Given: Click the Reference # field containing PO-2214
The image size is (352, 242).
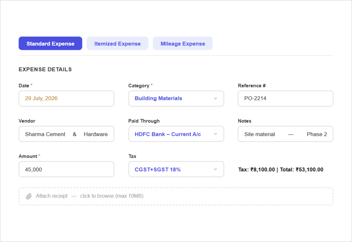Looking at the screenshot, I should pyautogui.click(x=286, y=99).
